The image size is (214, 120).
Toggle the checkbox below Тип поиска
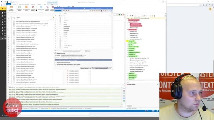pyautogui.click(x=56, y=58)
